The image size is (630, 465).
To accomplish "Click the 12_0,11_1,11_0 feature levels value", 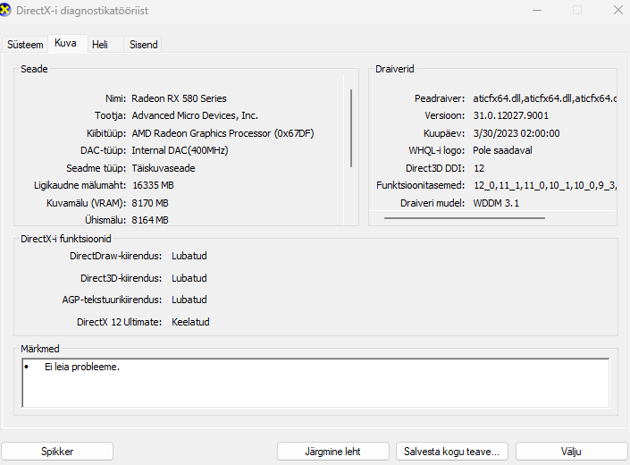I will pos(545,185).
